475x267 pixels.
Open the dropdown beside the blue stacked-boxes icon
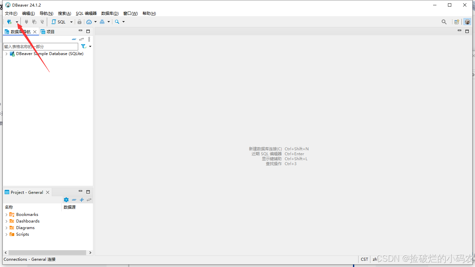[x=109, y=22]
